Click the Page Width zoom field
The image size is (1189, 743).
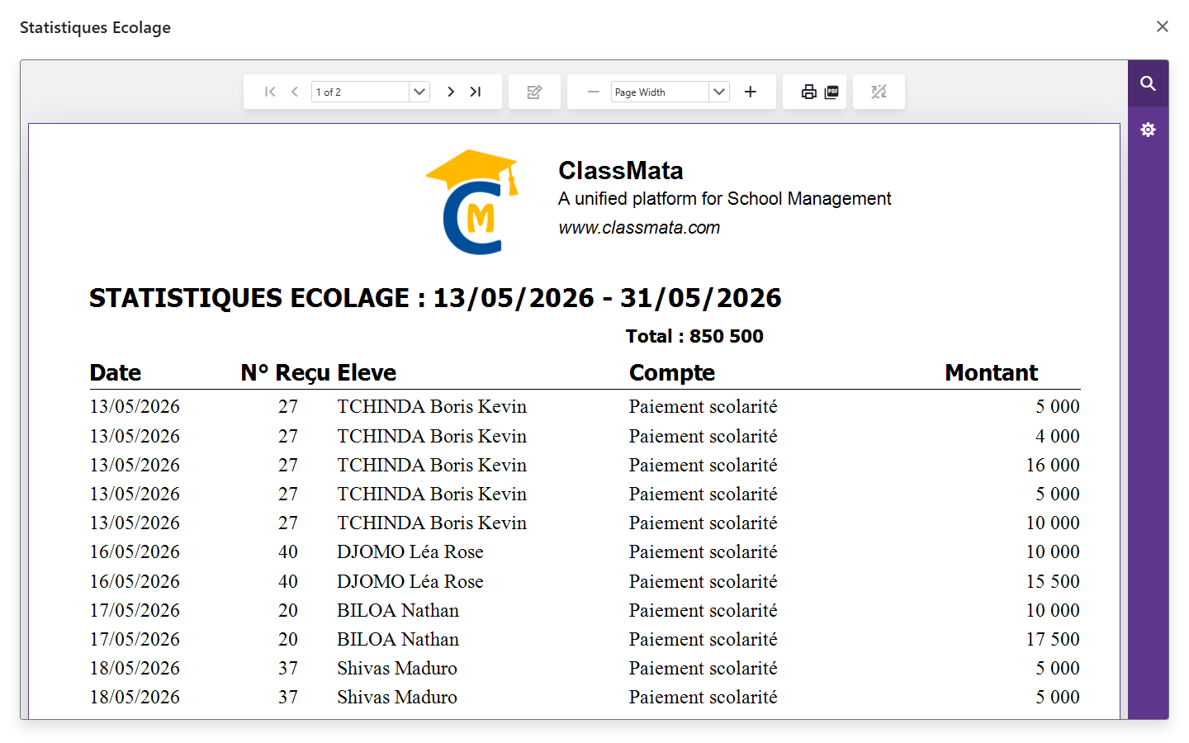click(660, 92)
